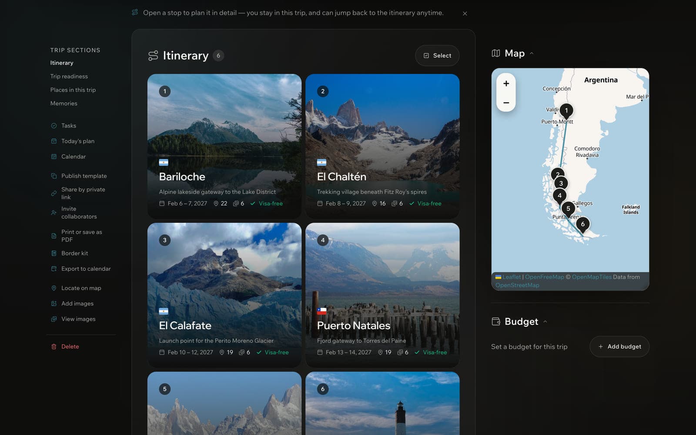This screenshot has height=435, width=696.
Task: Open Today's plan
Action: (x=78, y=141)
